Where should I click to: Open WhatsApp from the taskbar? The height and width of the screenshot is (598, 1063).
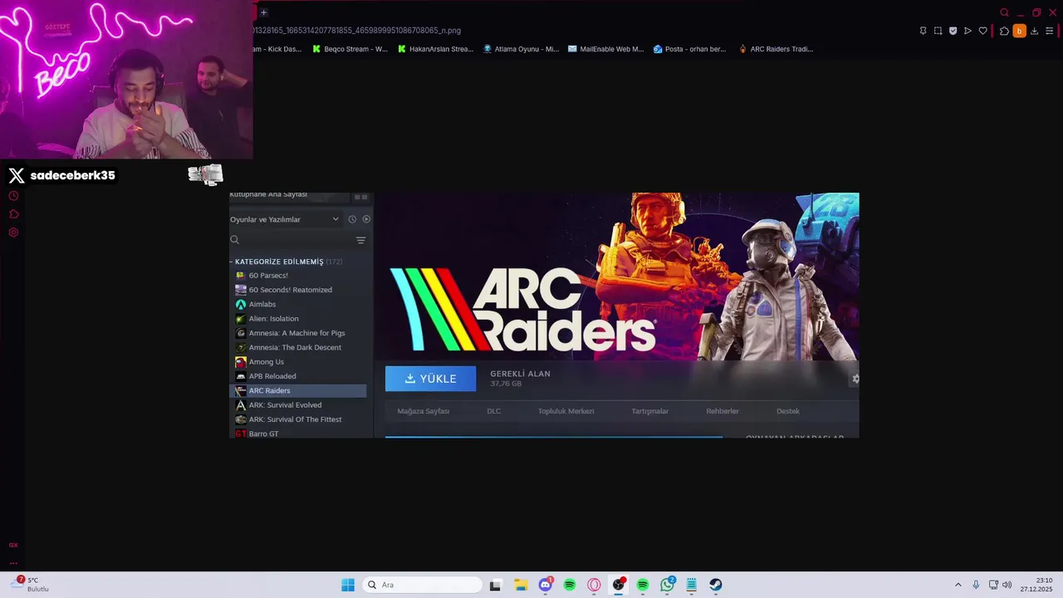(667, 585)
